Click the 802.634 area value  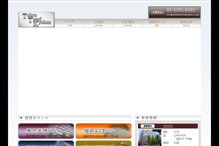click(x=181, y=135)
